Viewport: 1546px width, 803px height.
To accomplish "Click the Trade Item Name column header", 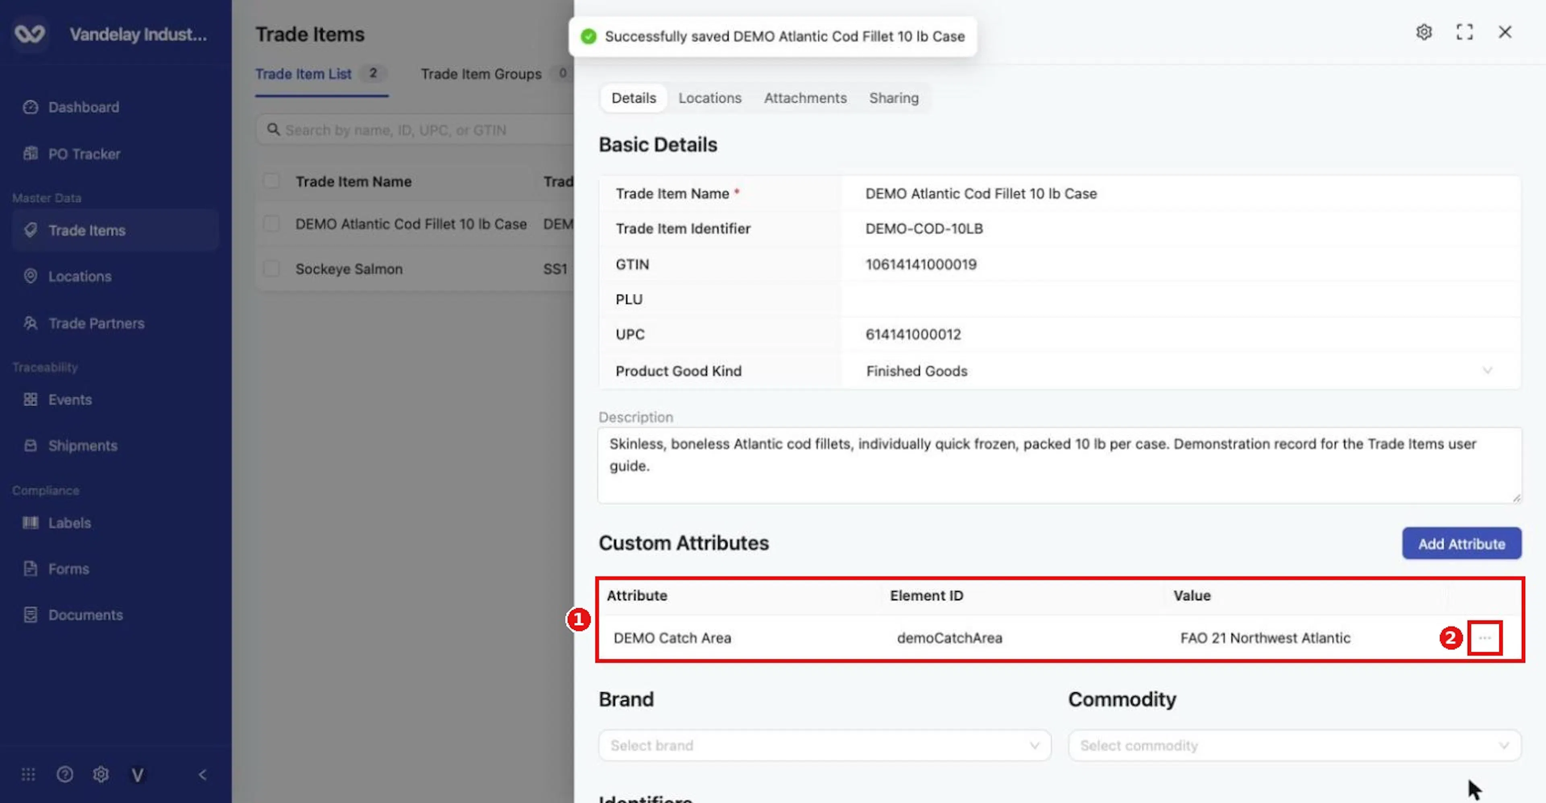I will coord(353,182).
